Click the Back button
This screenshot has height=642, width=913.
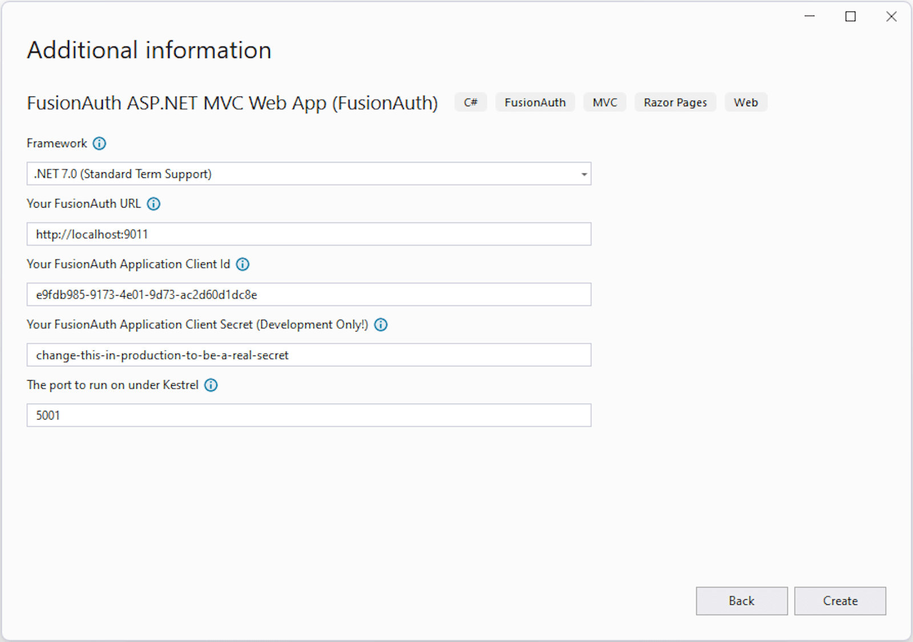point(741,601)
